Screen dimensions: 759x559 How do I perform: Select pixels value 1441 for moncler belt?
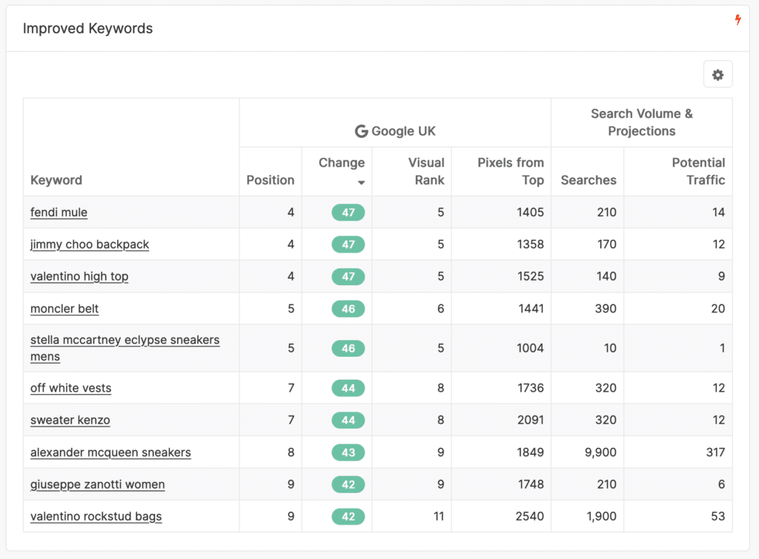pos(531,309)
